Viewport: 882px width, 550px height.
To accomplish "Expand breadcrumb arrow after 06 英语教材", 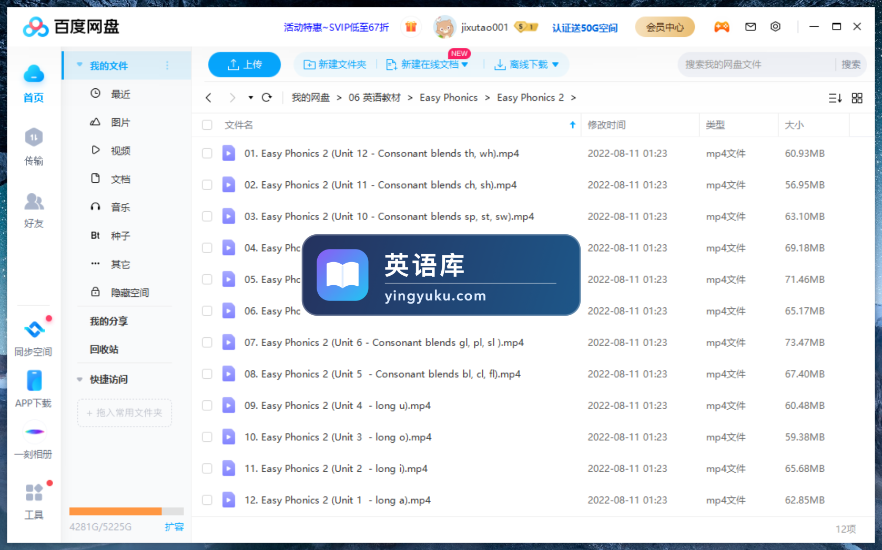I will pos(410,98).
